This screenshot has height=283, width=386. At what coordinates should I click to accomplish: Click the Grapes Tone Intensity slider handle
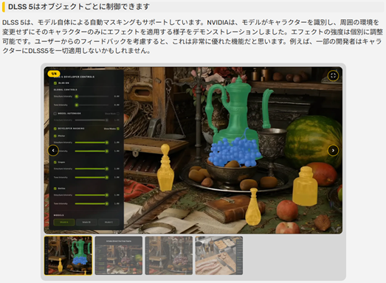[x=107, y=178]
